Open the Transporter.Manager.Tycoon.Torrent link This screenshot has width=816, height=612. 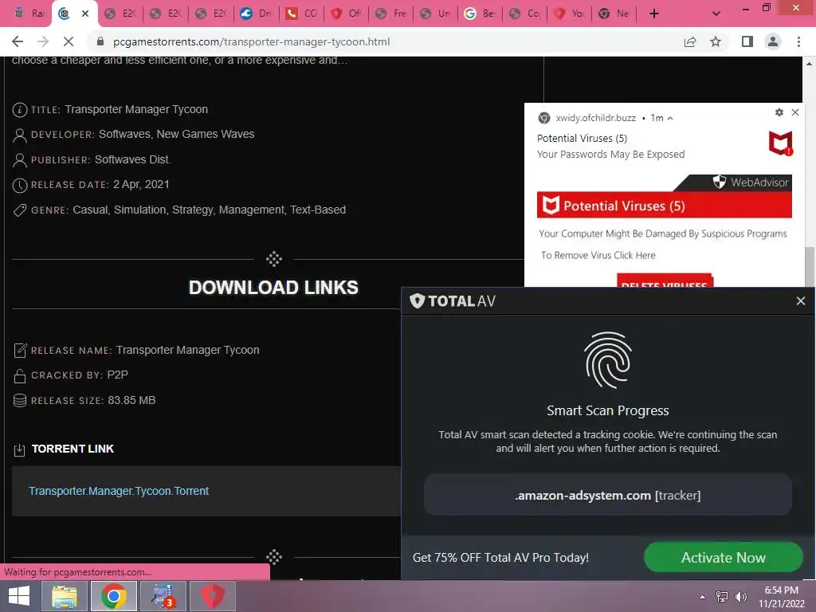click(x=119, y=491)
